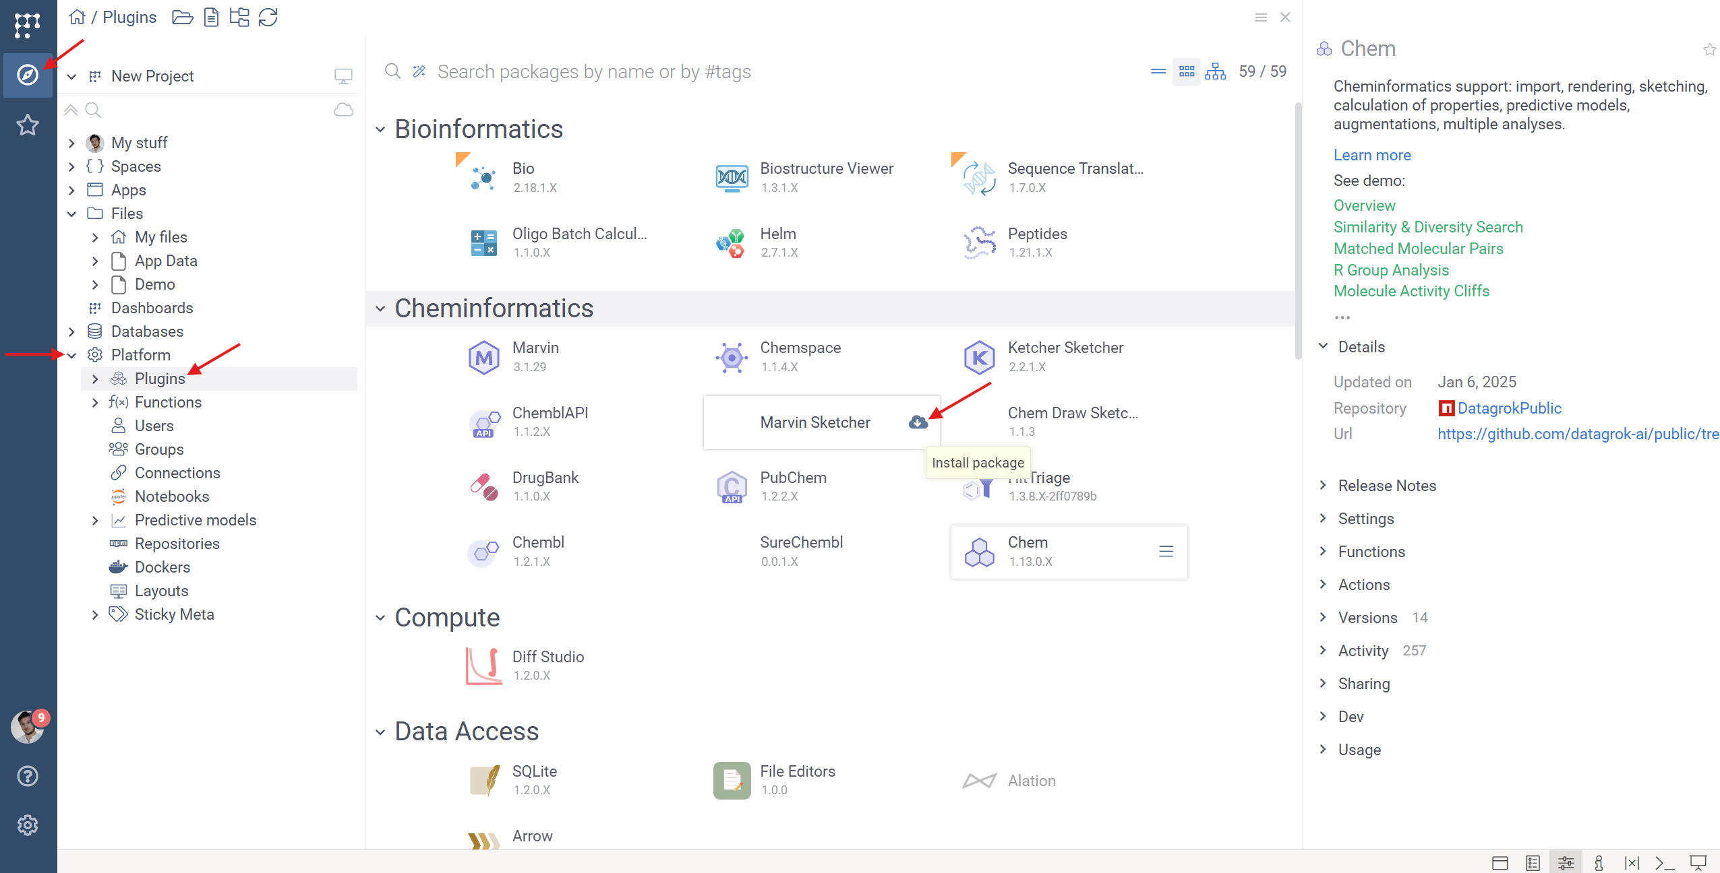Click the packages list vertical scrollbar
This screenshot has height=873, width=1720.
1298,229
